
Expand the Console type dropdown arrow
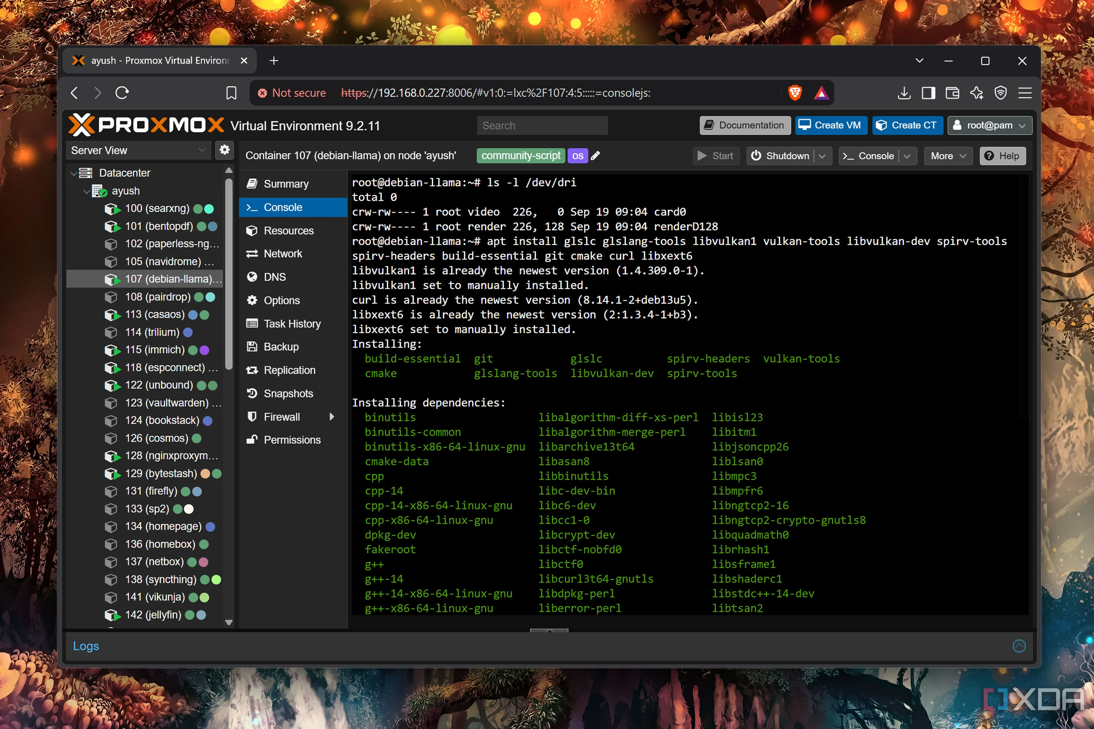pyautogui.click(x=907, y=156)
